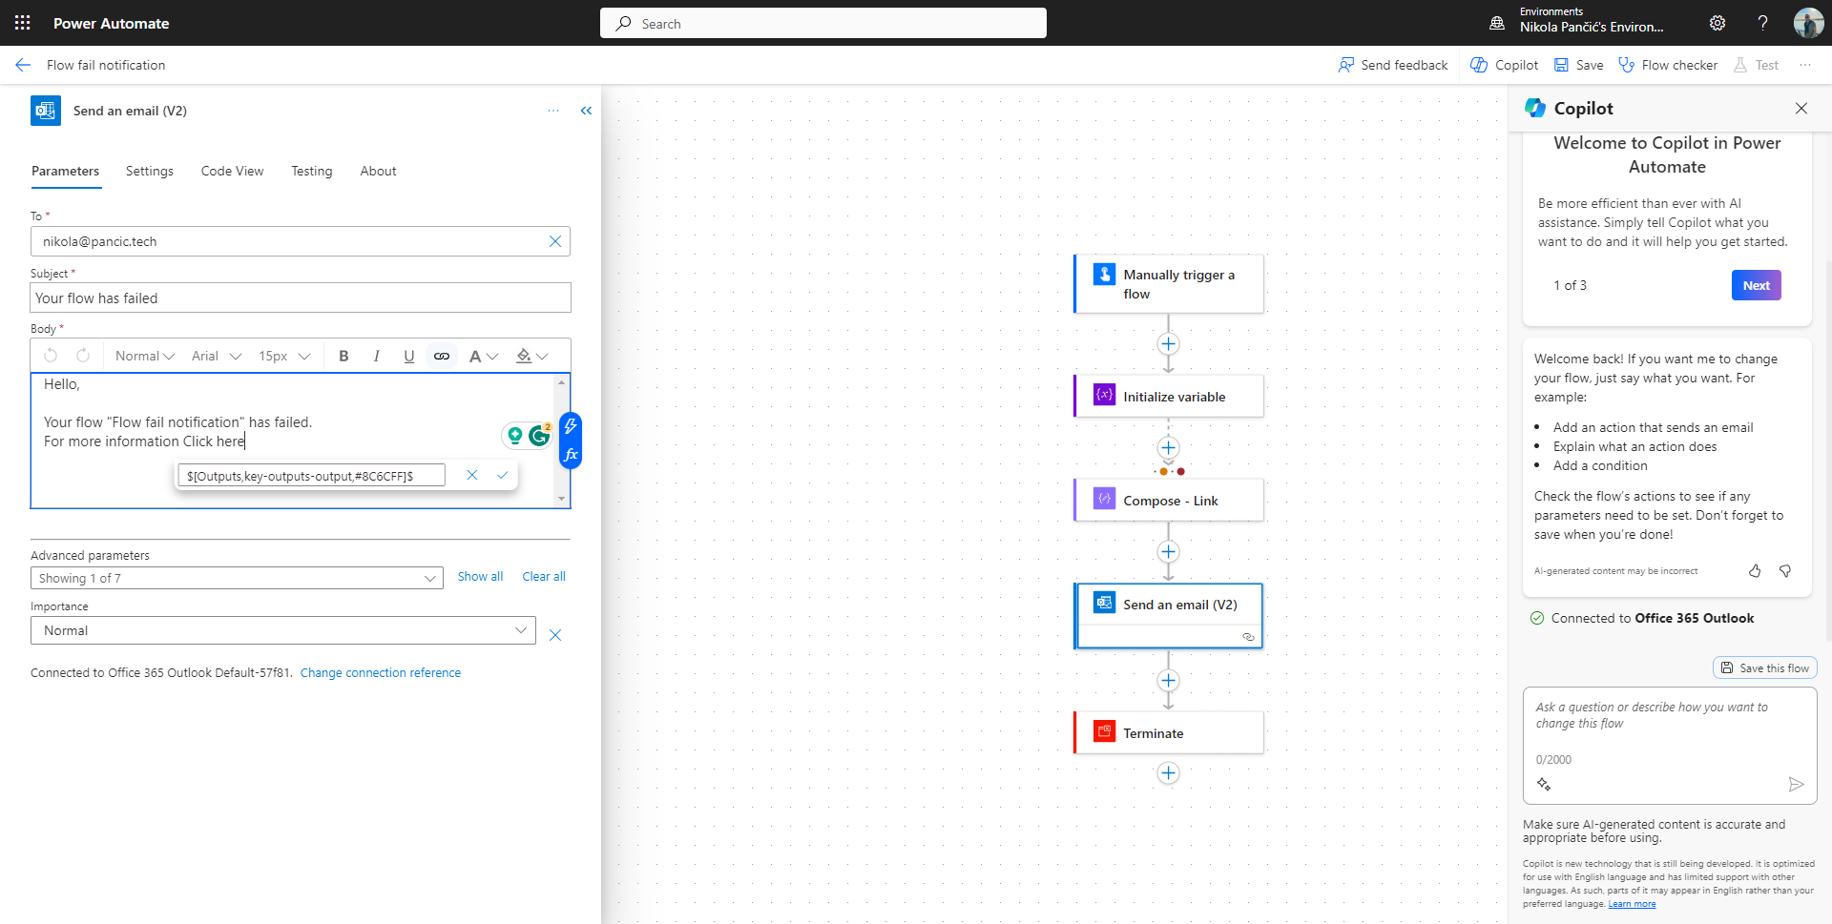Viewport: 1832px width, 924px height.
Task: Click the plus button below Terminate action
Action: (x=1169, y=773)
